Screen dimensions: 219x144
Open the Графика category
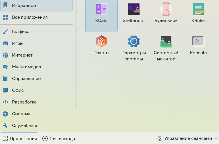(36, 32)
